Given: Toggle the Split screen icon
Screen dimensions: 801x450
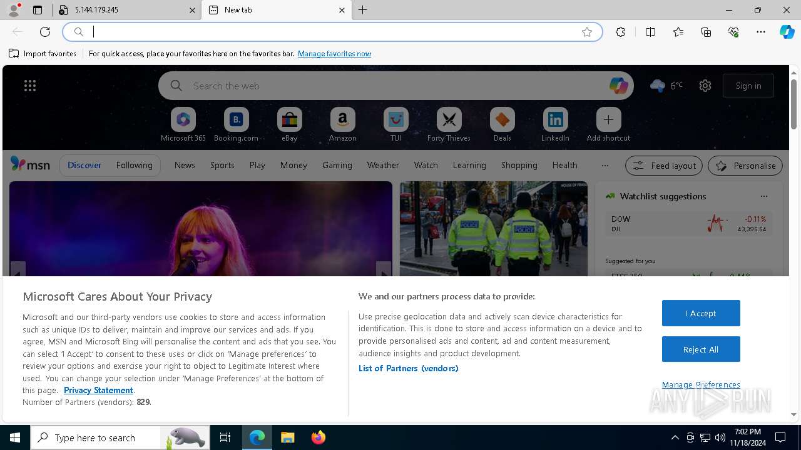Looking at the screenshot, I should coord(650,32).
